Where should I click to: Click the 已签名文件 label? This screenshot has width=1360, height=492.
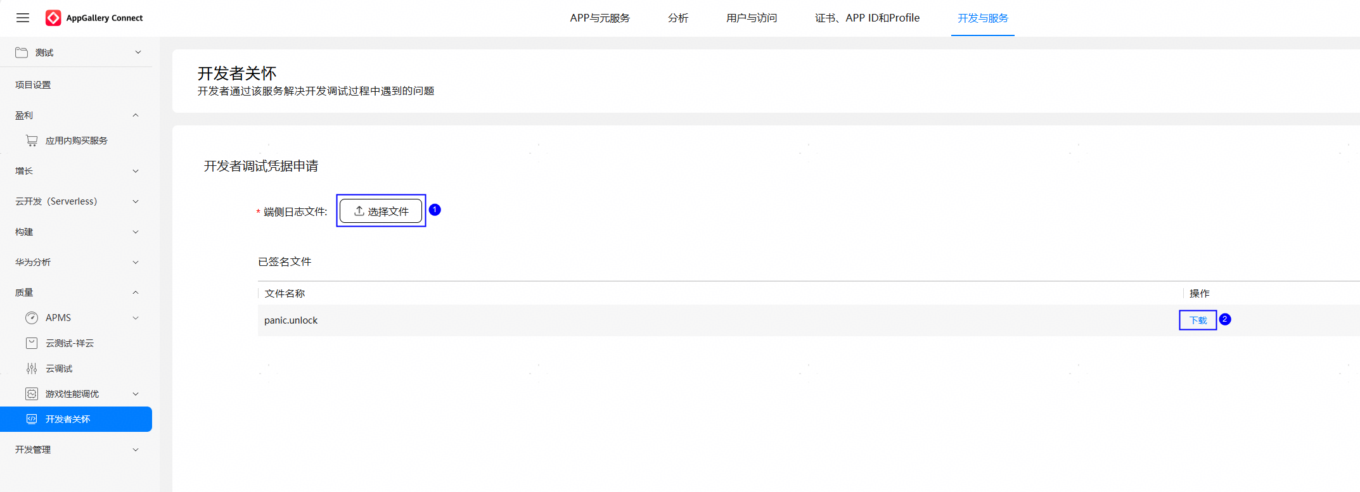pyautogui.click(x=285, y=262)
